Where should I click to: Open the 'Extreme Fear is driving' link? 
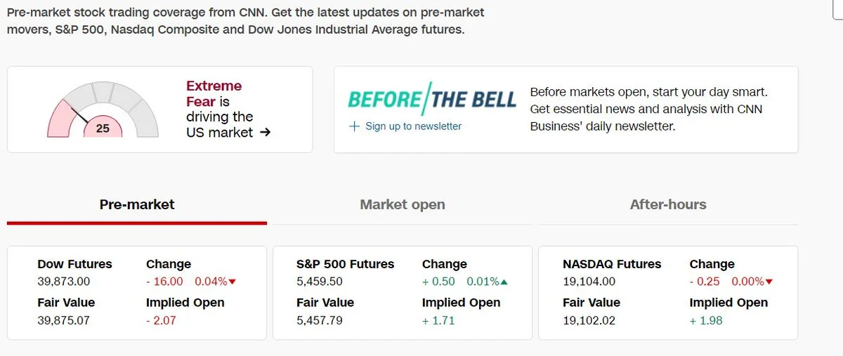(219, 109)
